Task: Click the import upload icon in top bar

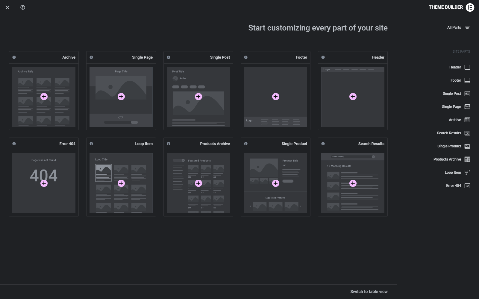Action: [23, 7]
